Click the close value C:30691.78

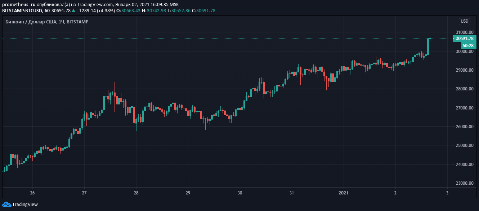coord(203,11)
